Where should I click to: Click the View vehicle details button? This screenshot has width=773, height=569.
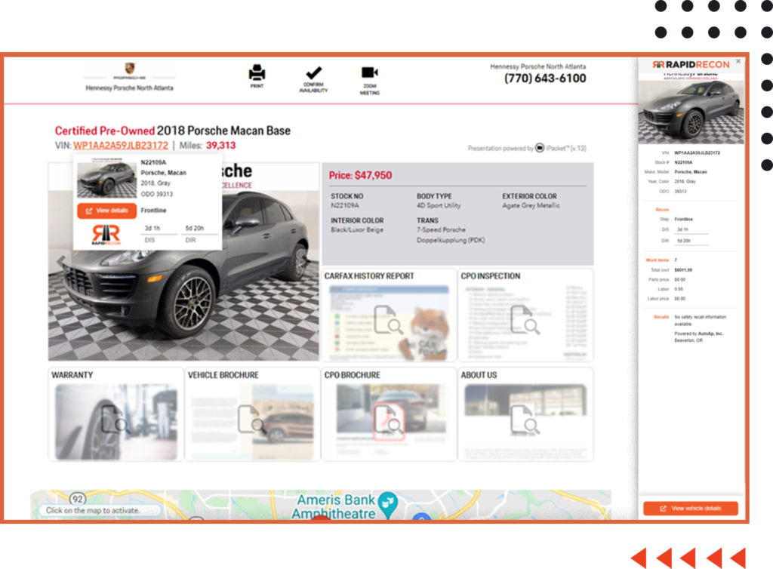691,509
